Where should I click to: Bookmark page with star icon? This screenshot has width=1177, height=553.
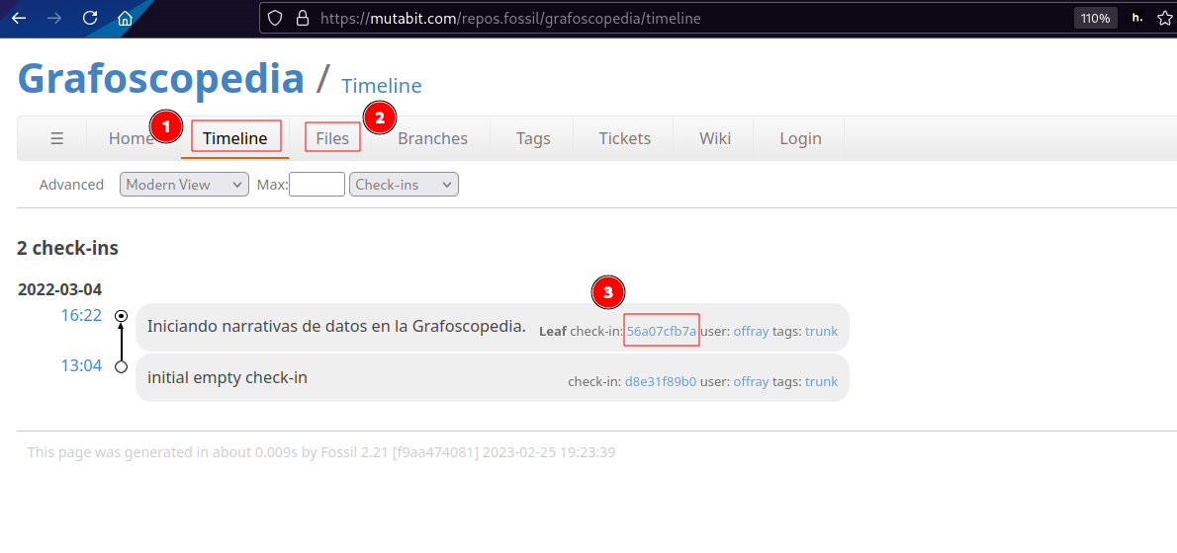click(x=1165, y=18)
